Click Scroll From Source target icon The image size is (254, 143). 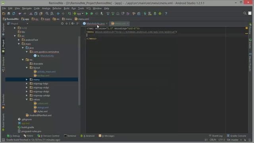click(62, 23)
